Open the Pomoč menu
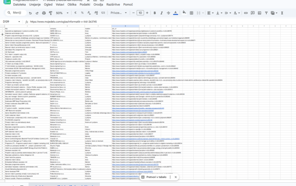296x186 pixels. (x=128, y=5)
